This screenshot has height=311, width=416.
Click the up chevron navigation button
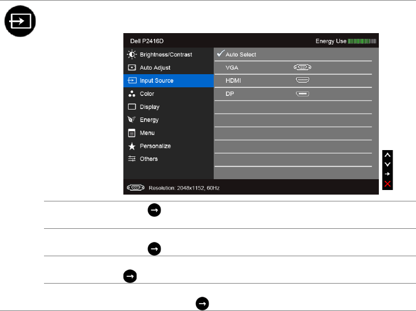[387, 155]
